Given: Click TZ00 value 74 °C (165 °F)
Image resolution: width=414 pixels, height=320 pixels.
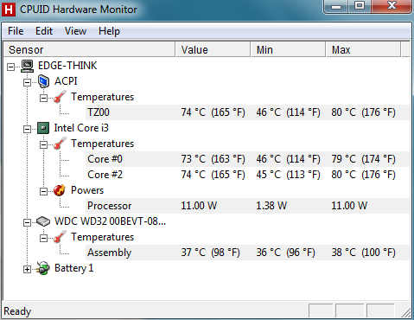Looking at the screenshot, I should click(x=213, y=112).
